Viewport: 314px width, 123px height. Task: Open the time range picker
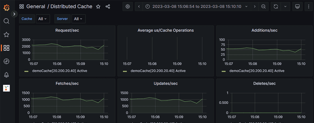(197, 7)
